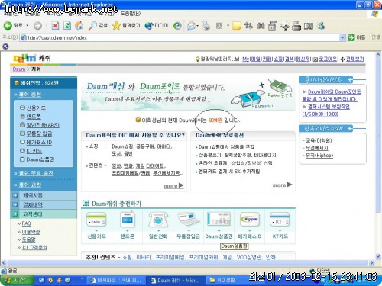Click the Megapass 메가패스ID charging image
Viewport: 382px width, 286px height.
[x=250, y=219]
